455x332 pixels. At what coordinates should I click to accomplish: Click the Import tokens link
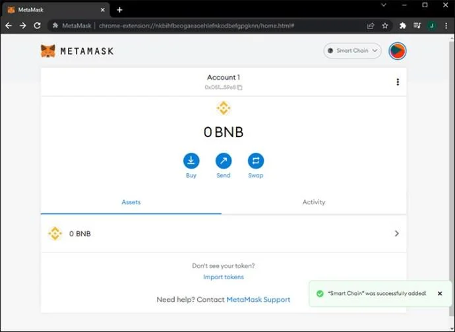[x=224, y=277]
